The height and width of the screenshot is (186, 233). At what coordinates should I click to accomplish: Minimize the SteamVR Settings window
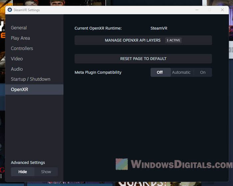tap(197, 10)
